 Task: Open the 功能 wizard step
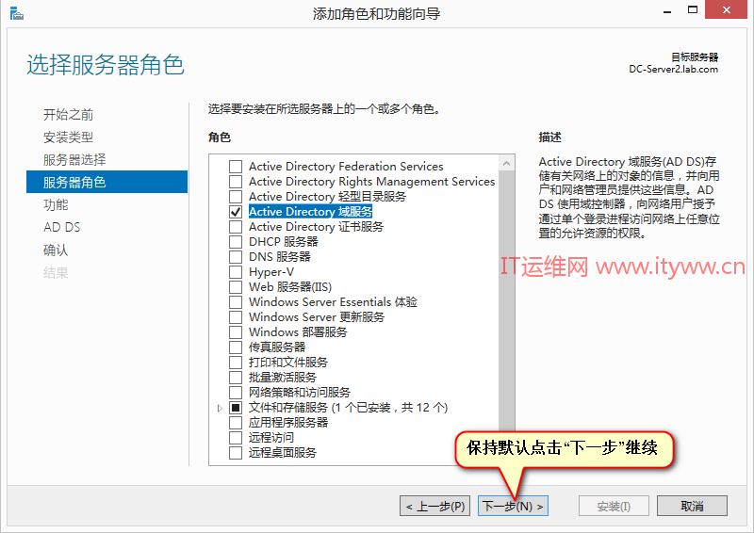(56, 204)
